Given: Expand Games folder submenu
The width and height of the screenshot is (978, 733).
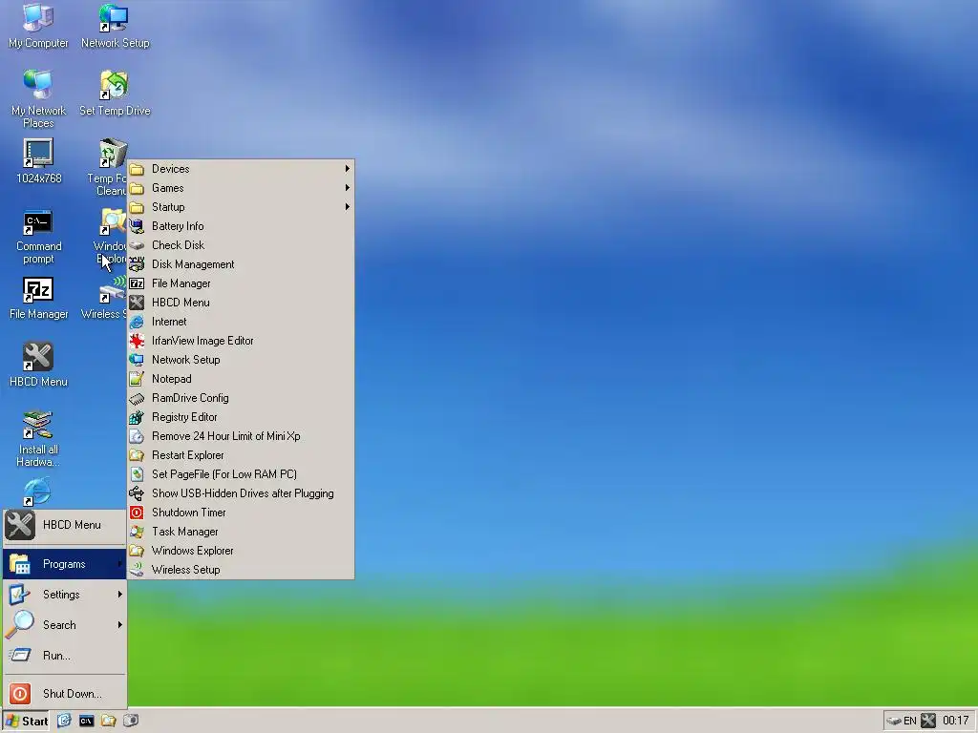Looking at the screenshot, I should [241, 188].
